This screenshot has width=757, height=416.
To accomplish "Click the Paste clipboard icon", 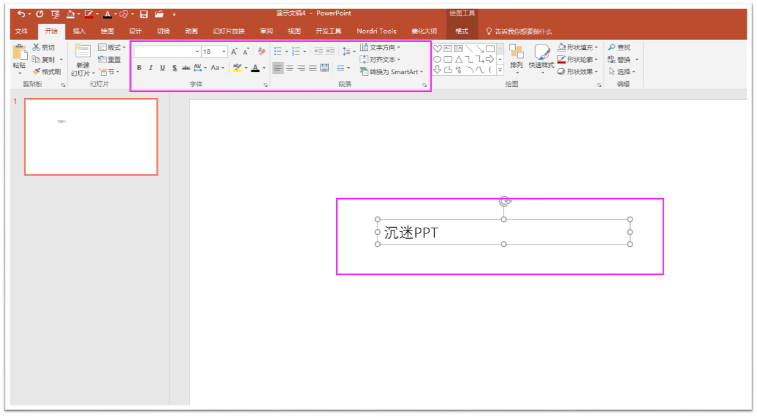I will click(x=19, y=52).
